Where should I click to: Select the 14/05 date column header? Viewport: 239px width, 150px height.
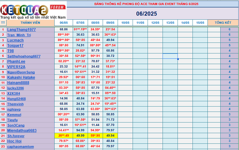185,23
